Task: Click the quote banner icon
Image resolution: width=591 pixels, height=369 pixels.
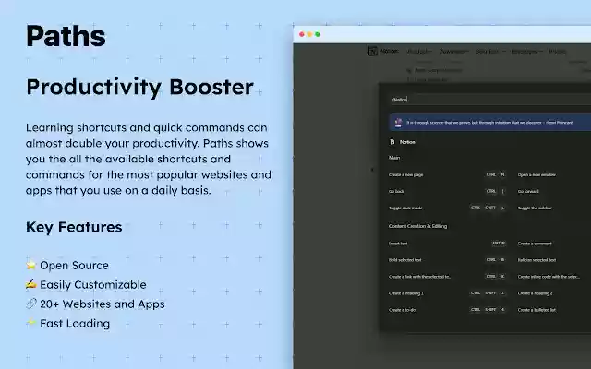Action: (398, 123)
